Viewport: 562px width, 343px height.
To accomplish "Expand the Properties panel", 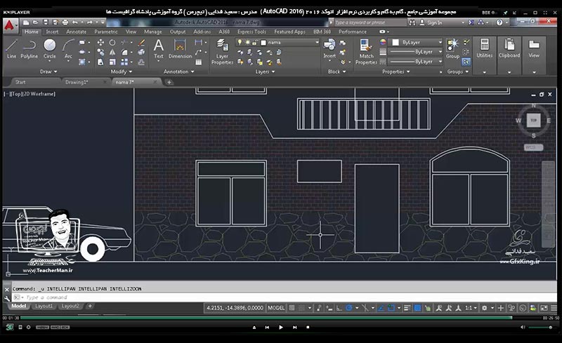I will click(396, 72).
